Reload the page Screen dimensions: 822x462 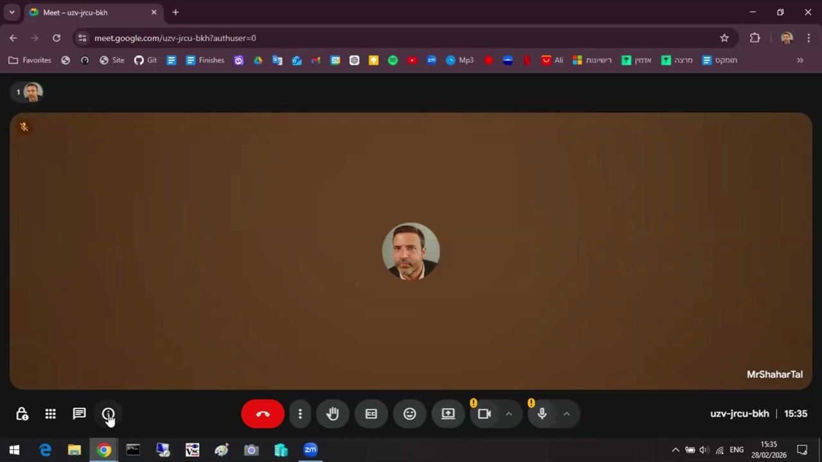click(57, 38)
